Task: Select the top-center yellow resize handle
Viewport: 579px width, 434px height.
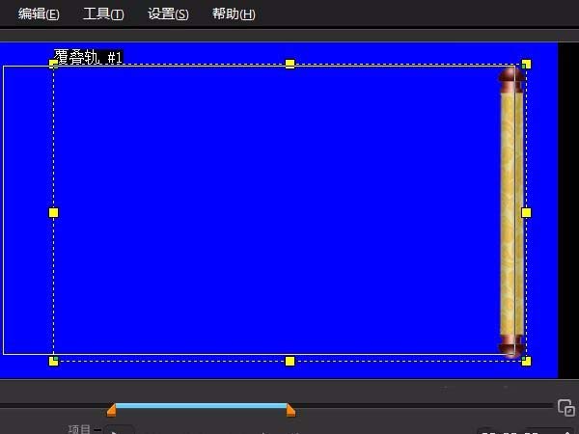Action: tap(290, 64)
